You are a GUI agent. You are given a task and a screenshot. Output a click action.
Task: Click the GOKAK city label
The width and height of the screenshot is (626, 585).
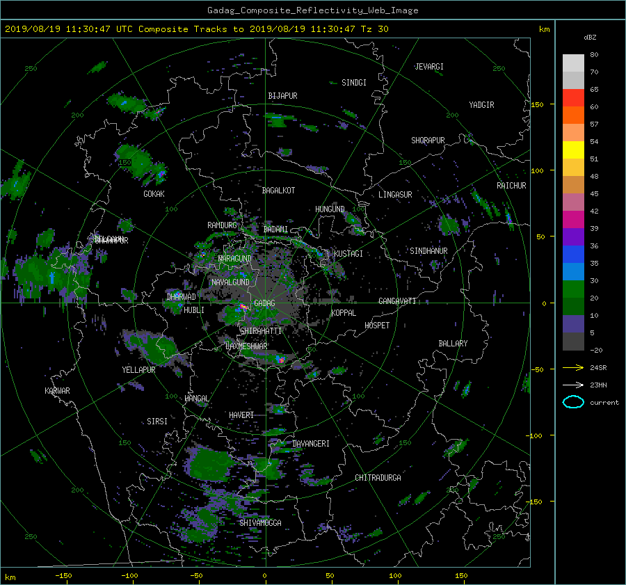[x=154, y=194]
